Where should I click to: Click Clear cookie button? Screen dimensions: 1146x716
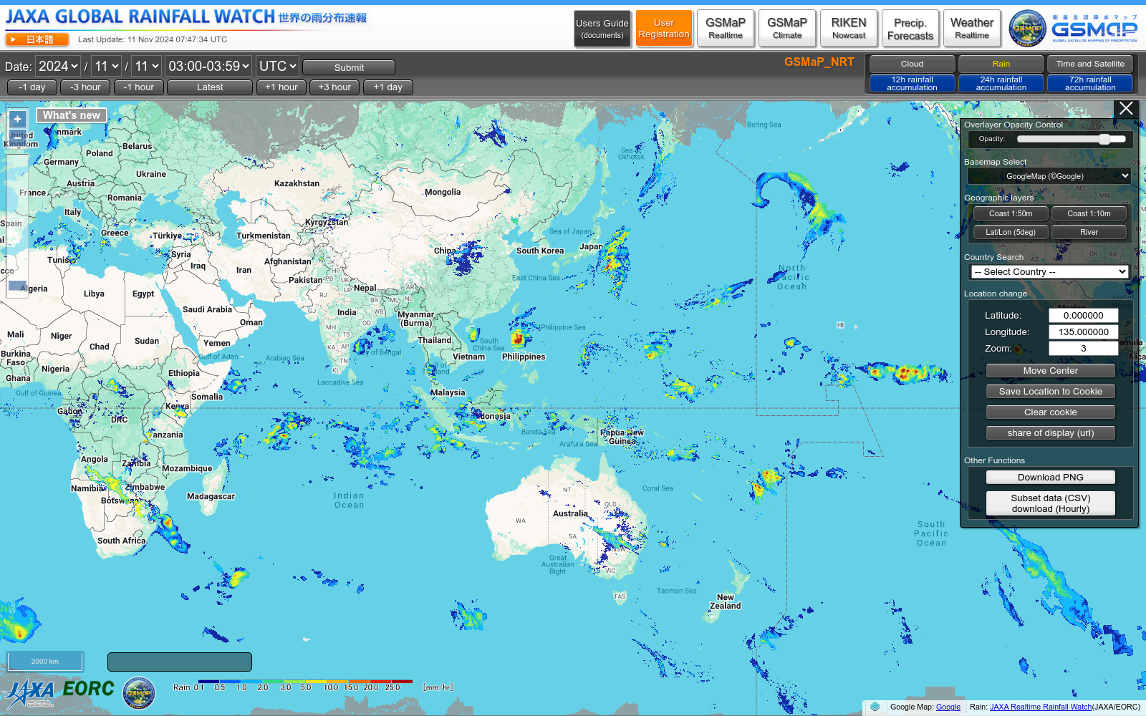(x=1050, y=412)
